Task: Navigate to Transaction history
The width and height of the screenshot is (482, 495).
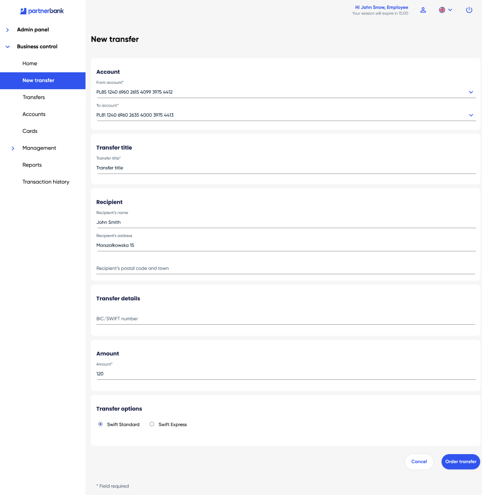Action: [x=46, y=182]
